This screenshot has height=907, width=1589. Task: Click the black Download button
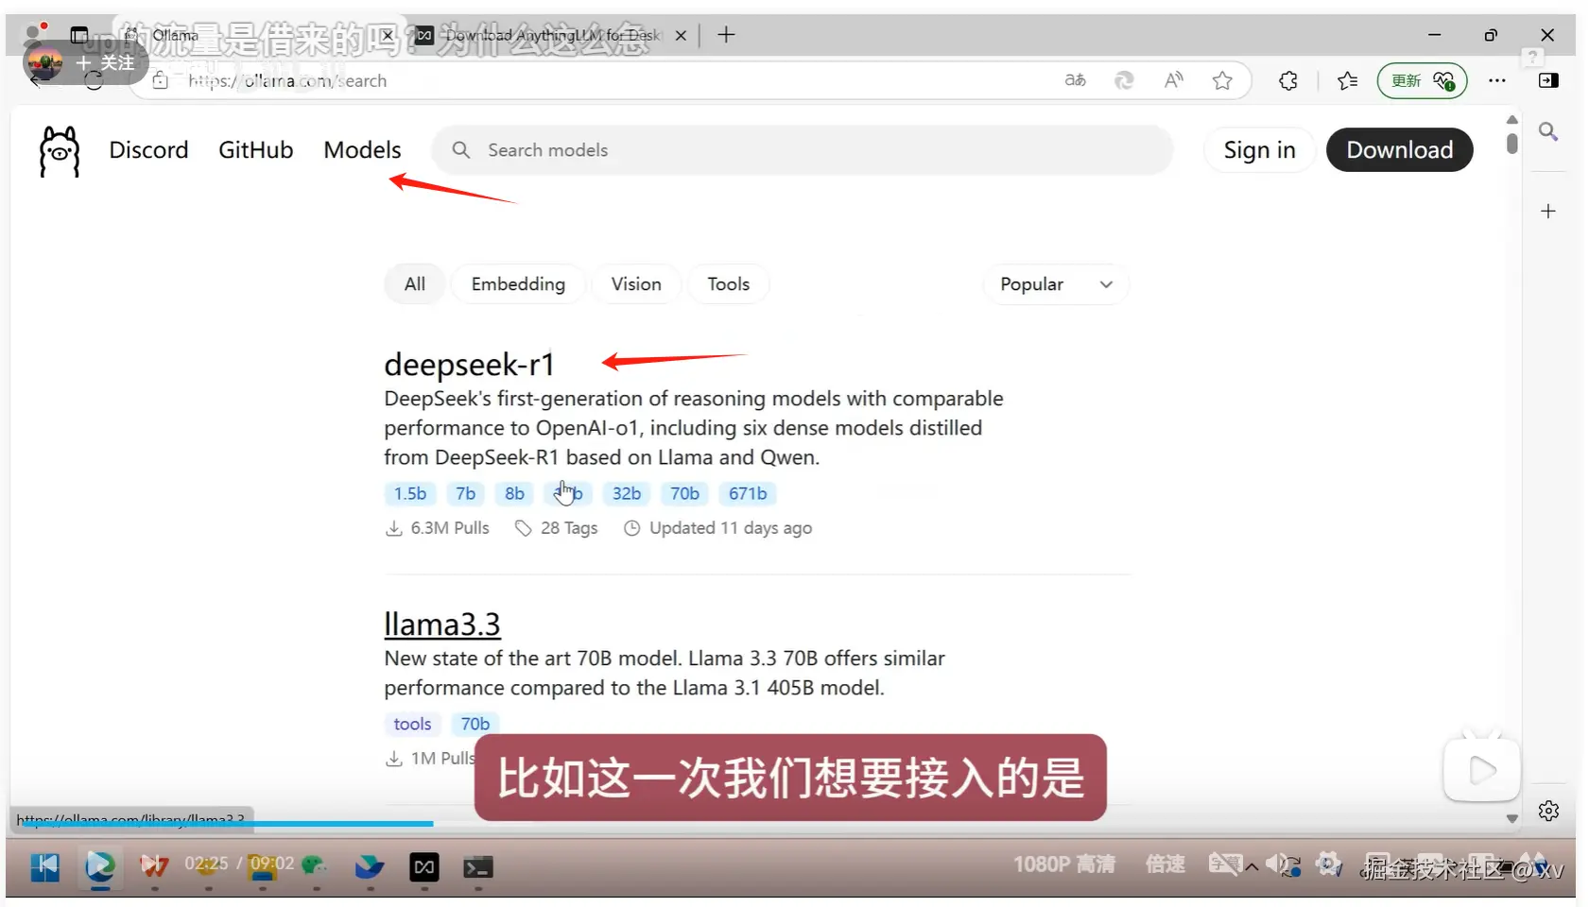[1399, 150]
